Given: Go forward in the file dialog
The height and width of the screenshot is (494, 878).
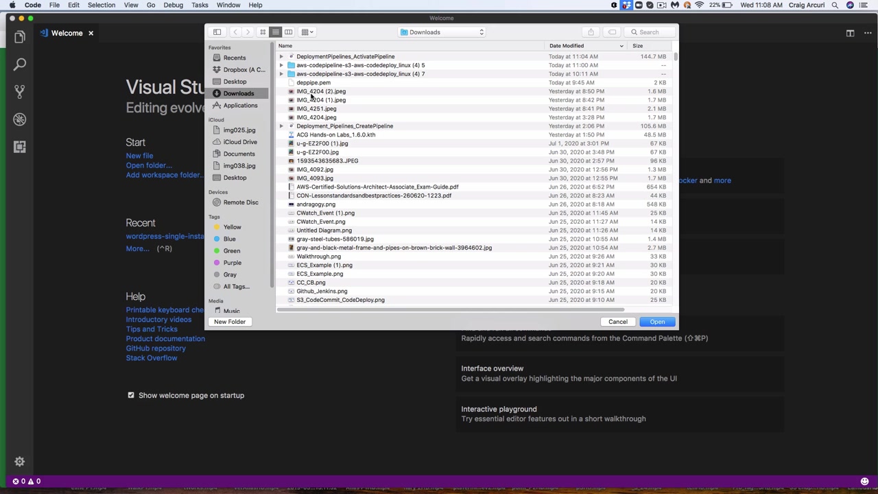Looking at the screenshot, I should pyautogui.click(x=248, y=32).
